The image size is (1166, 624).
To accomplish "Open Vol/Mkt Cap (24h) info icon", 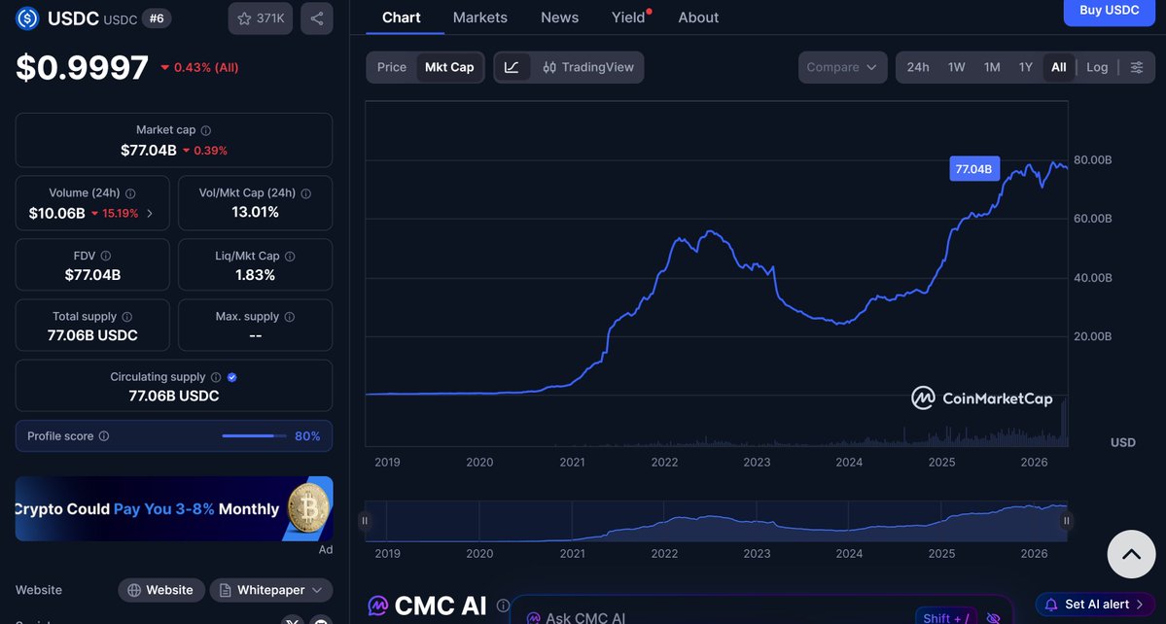I will (x=305, y=193).
